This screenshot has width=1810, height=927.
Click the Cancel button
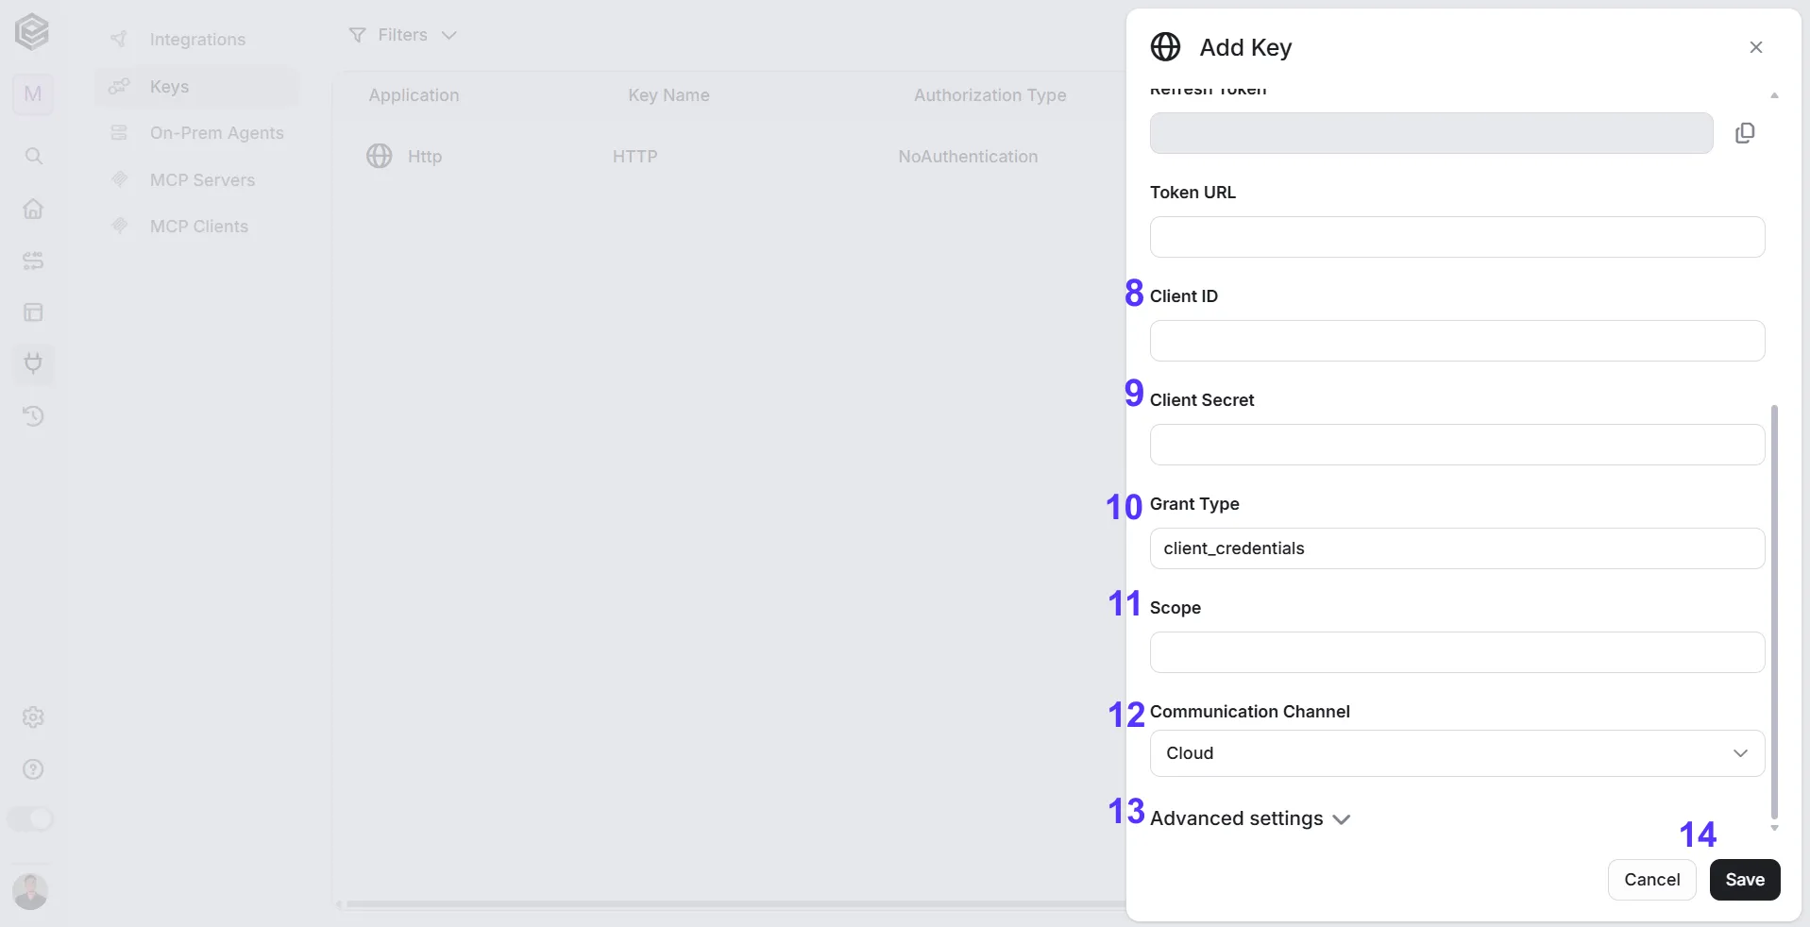point(1651,880)
